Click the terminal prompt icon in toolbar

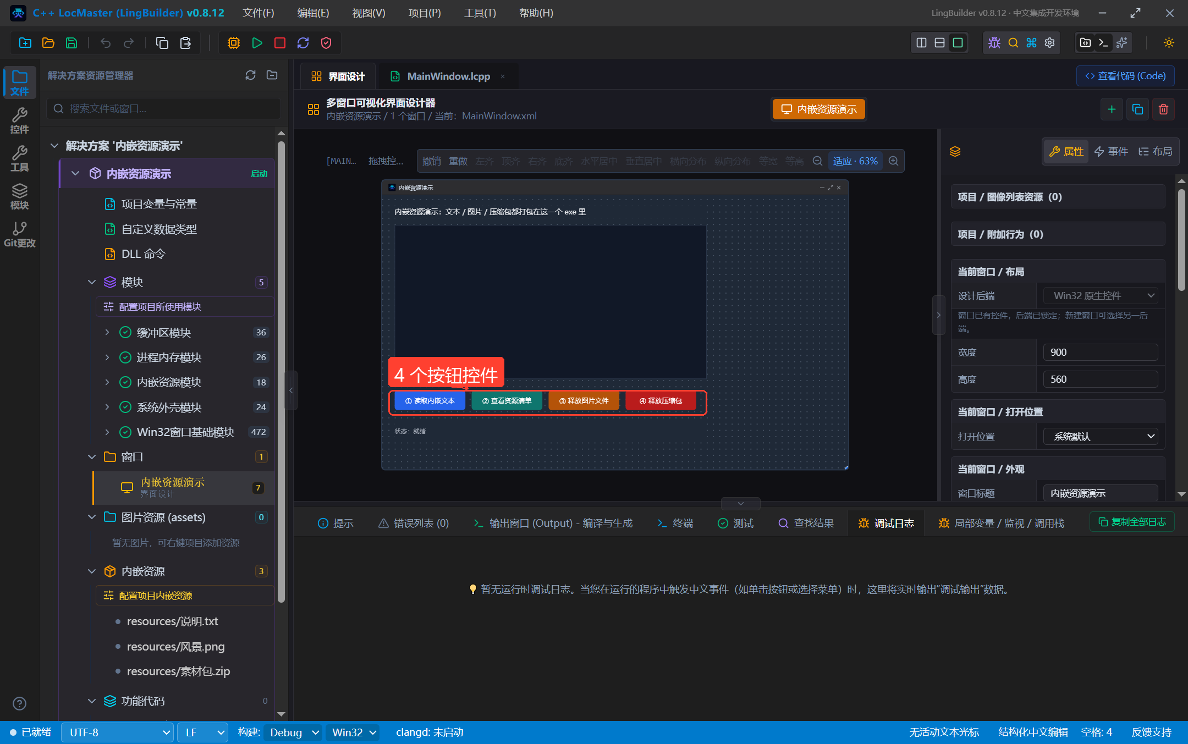pos(1103,43)
